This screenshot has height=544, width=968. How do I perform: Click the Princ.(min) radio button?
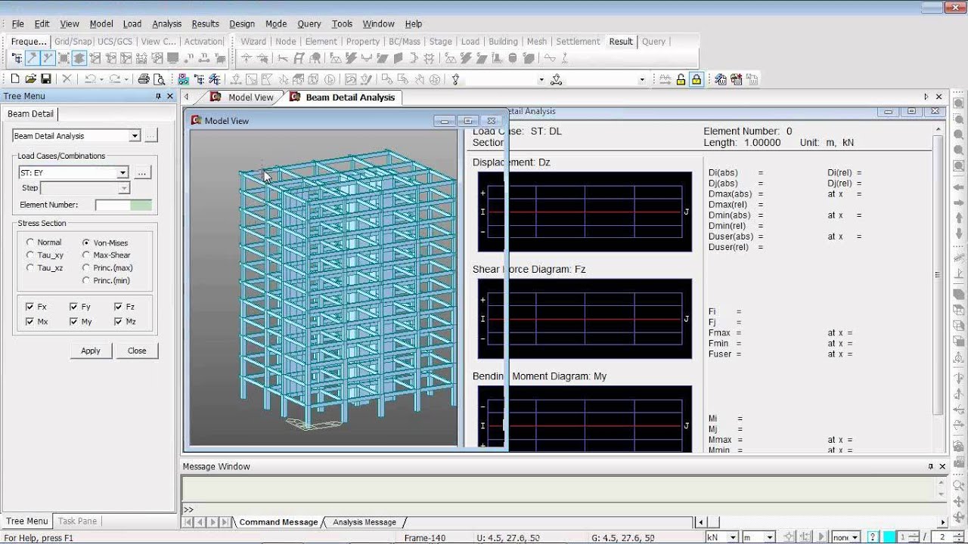(x=86, y=280)
